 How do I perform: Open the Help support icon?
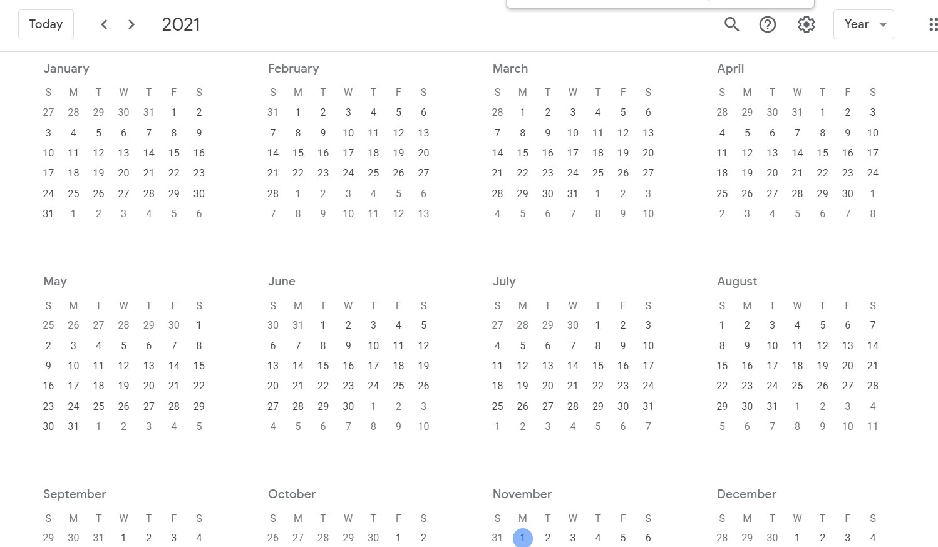[767, 24]
